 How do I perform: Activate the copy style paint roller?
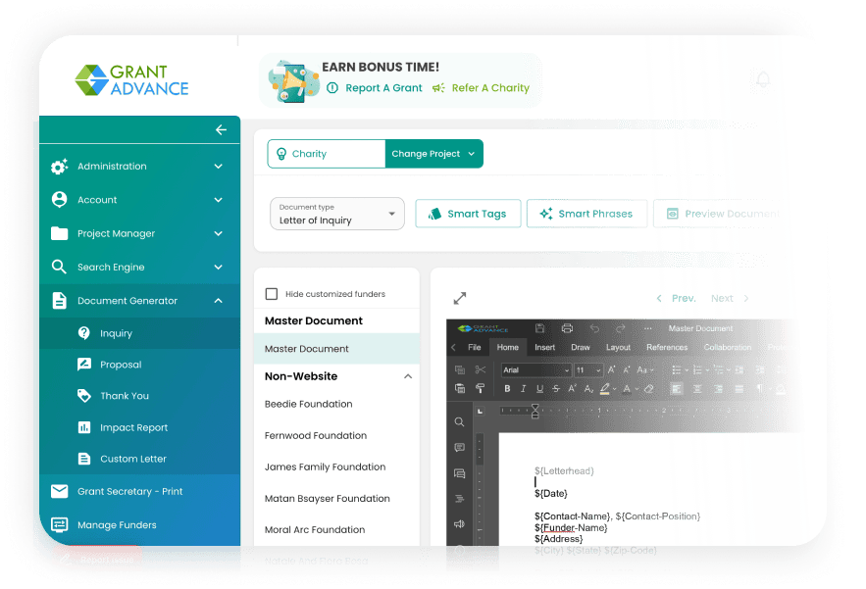[480, 388]
